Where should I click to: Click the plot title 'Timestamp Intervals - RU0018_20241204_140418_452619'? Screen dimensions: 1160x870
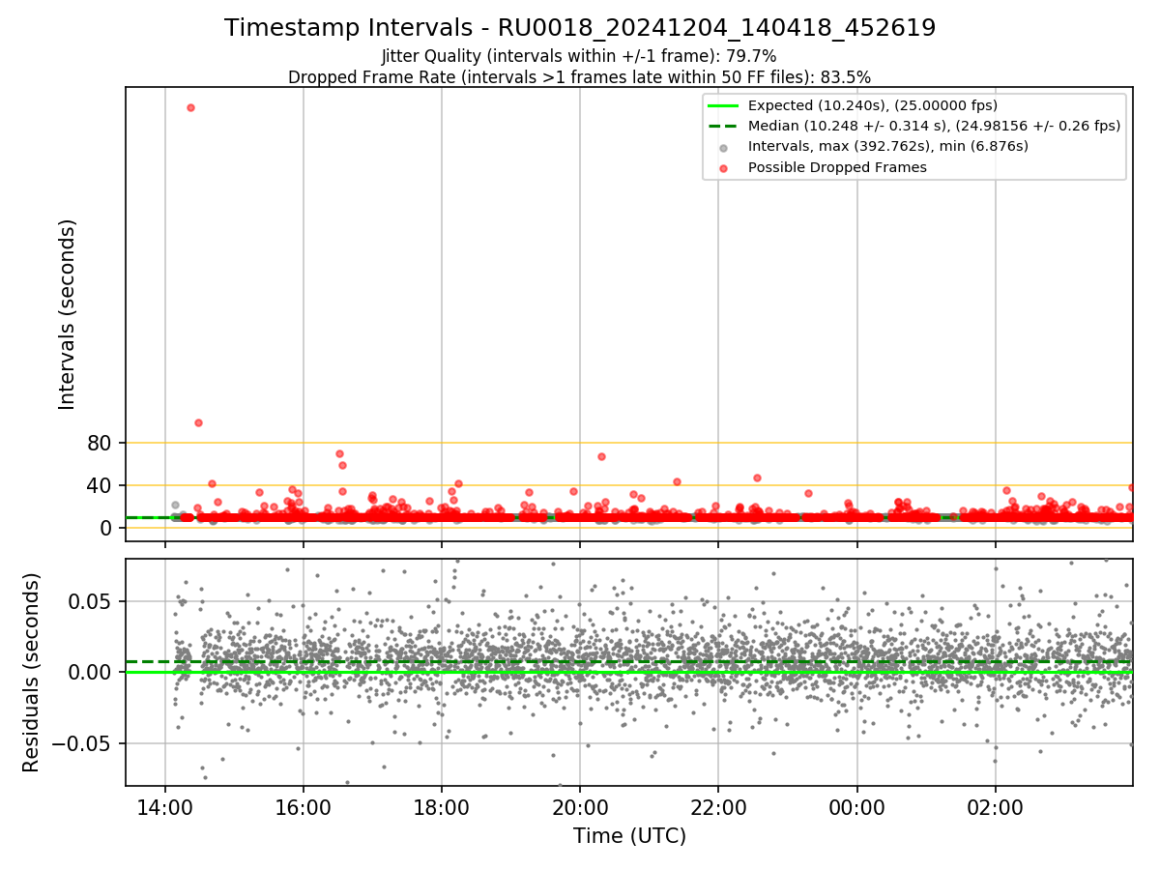[580, 28]
